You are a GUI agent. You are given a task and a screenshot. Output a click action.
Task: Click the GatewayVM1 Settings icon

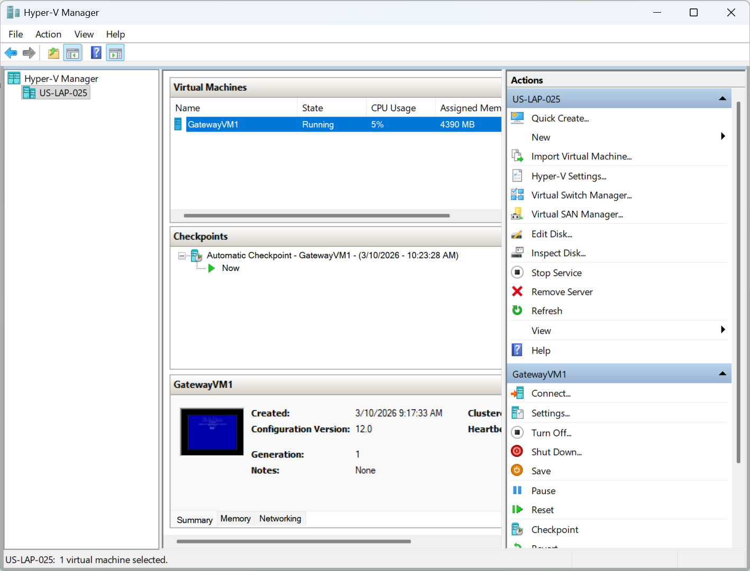517,413
